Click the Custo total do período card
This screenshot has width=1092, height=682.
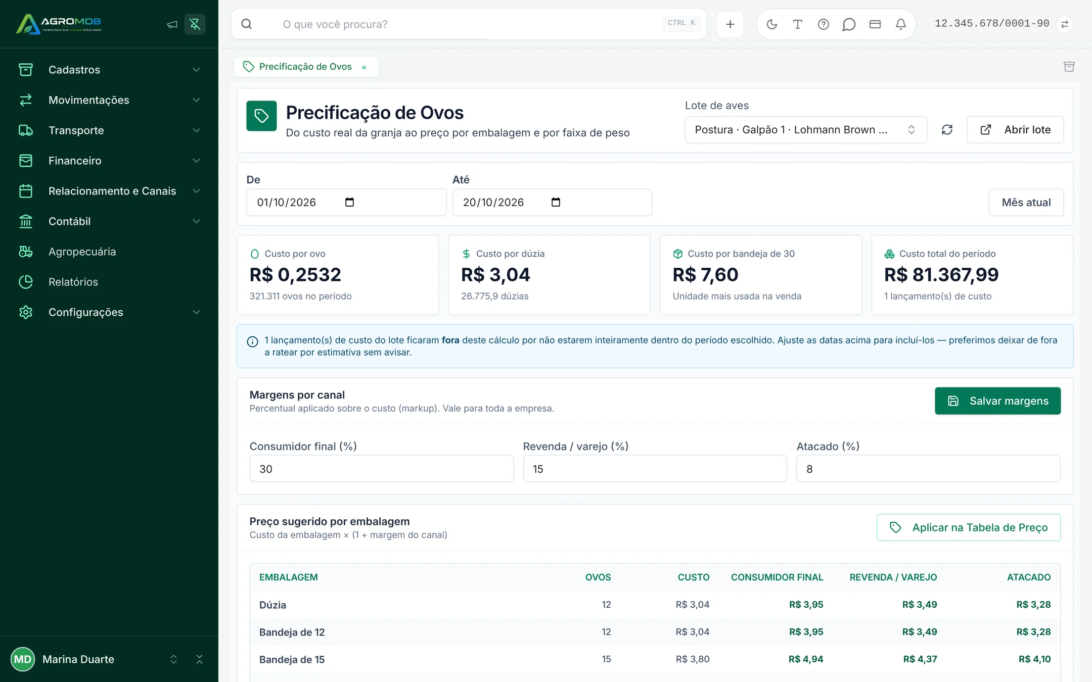[x=972, y=275]
